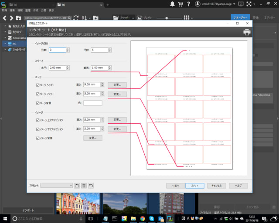Disable the イメージ上にキャプション checkbox
279x223 pixels.
point(38,119)
